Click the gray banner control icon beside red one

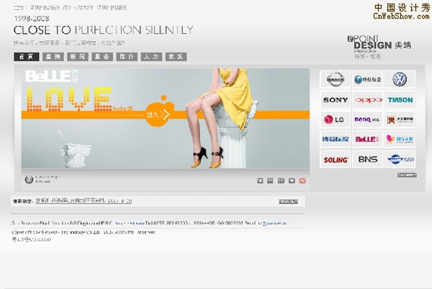pos(292,180)
